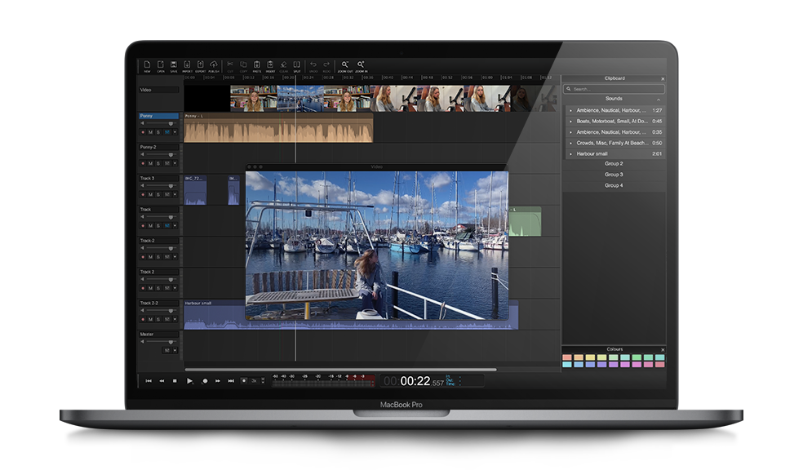Arm recording on Penny track
The image size is (803, 470).
click(143, 132)
